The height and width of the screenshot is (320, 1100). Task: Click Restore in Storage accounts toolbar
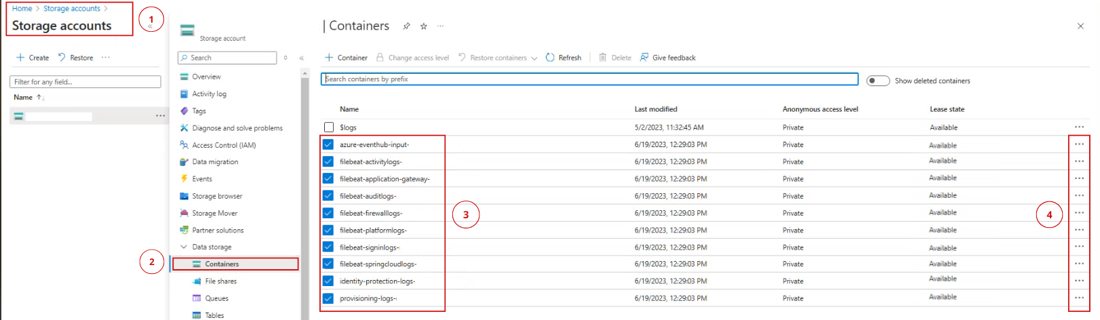click(x=75, y=58)
